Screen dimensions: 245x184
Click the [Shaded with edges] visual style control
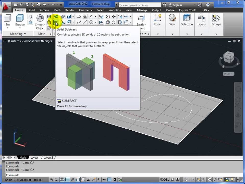pyautogui.click(x=40, y=41)
